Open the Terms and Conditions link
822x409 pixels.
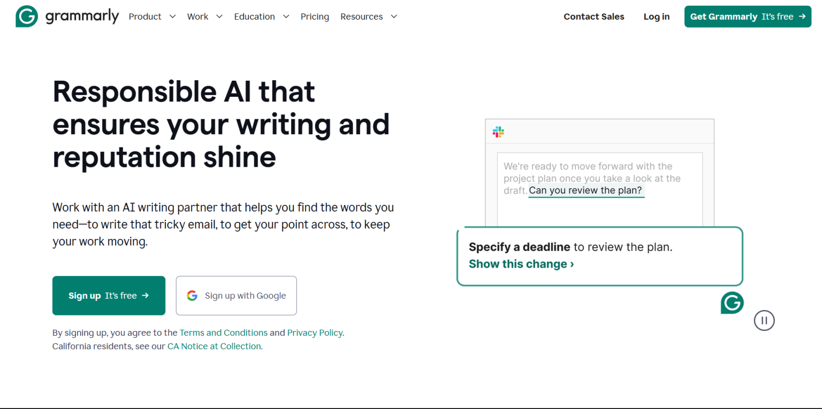pyautogui.click(x=223, y=332)
